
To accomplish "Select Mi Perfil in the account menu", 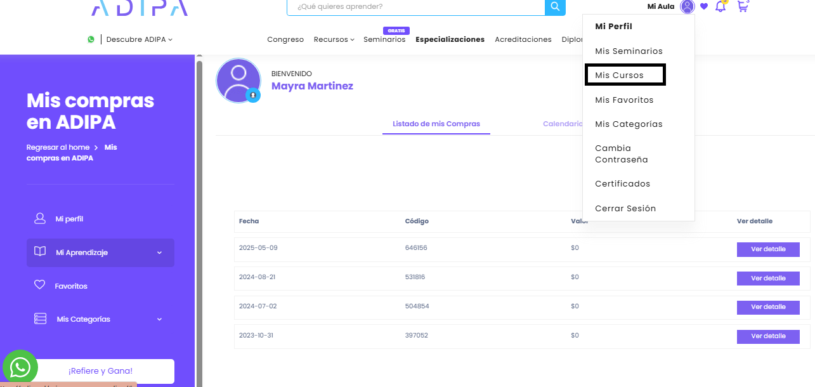I will (x=613, y=27).
